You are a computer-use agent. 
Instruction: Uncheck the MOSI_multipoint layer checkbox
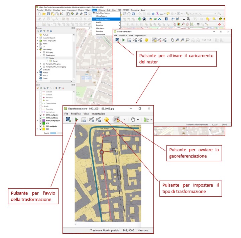(x=41, y=115)
